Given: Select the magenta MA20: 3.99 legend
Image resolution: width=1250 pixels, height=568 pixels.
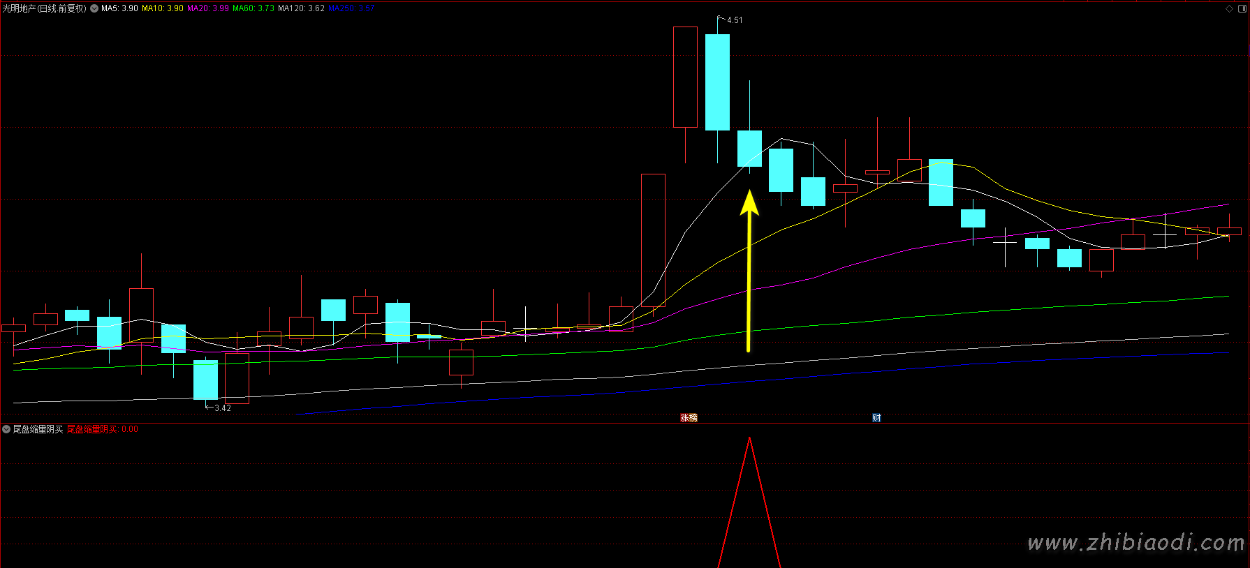Looking at the screenshot, I should click(207, 8).
